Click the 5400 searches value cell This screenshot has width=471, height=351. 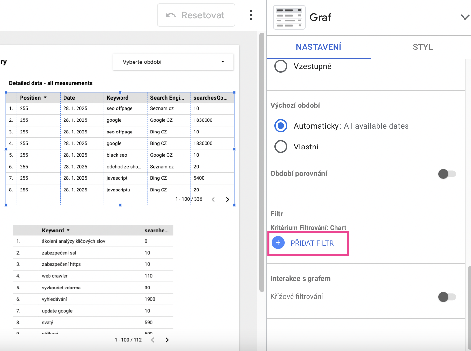[199, 178]
